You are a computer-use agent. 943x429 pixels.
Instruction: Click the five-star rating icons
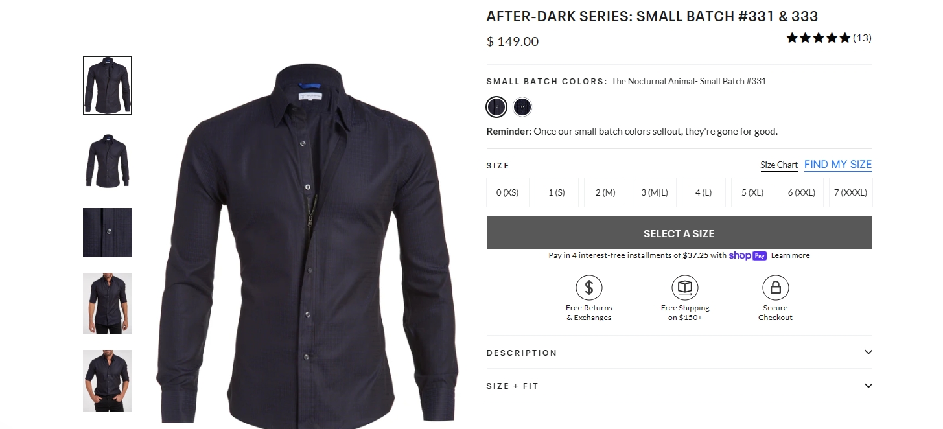(x=818, y=38)
